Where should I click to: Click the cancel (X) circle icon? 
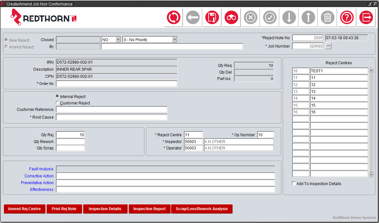pyautogui.click(x=250, y=18)
